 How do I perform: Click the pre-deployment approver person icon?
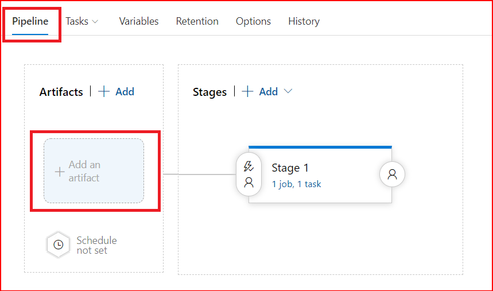249,183
